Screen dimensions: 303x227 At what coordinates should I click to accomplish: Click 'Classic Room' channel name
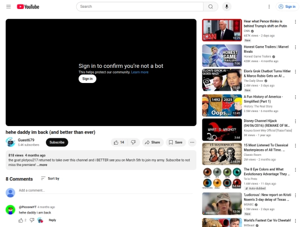[252, 155]
